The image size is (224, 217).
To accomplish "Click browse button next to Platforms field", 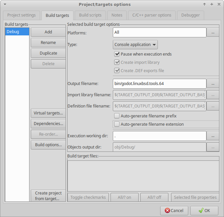I will coord(213,32).
